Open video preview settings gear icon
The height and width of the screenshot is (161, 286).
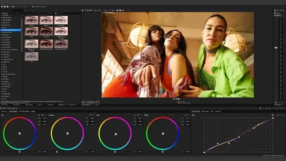[x=82, y=10]
